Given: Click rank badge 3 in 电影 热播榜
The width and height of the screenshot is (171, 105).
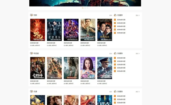Looking at the screenshot, I should pos(115,26).
